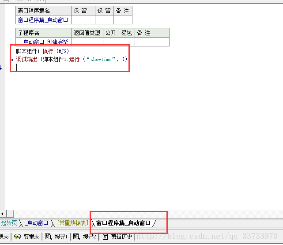Click the code line 脚本组件1.执行 (#JS)

pyautogui.click(x=42, y=51)
